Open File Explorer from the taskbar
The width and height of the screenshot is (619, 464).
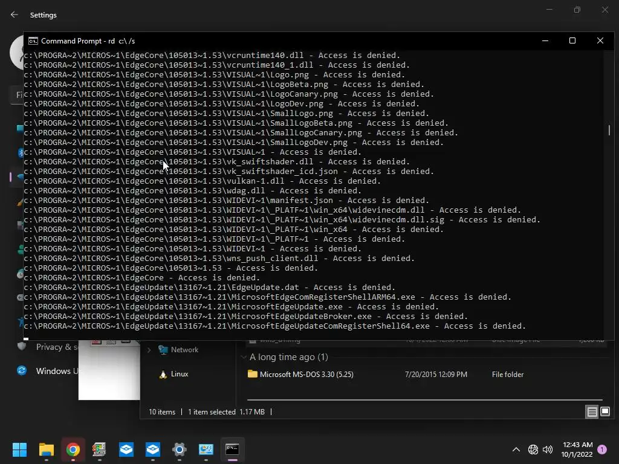click(46, 449)
